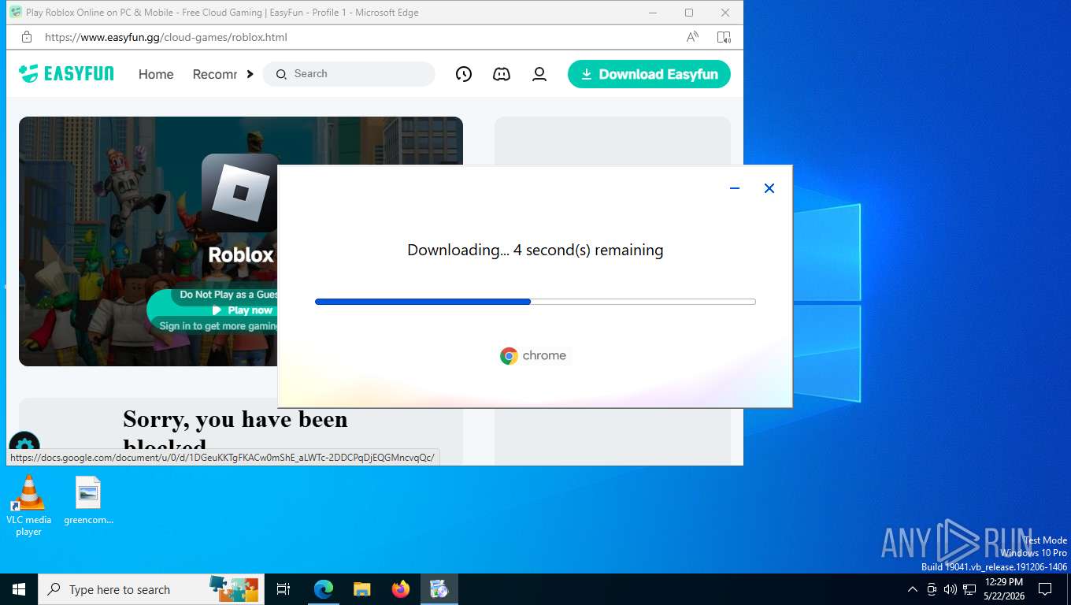This screenshot has width=1071, height=605.
Task: Click the Search input field
Action: (349, 74)
